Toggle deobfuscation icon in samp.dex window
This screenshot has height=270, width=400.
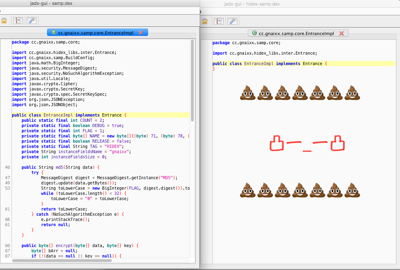point(4,21)
